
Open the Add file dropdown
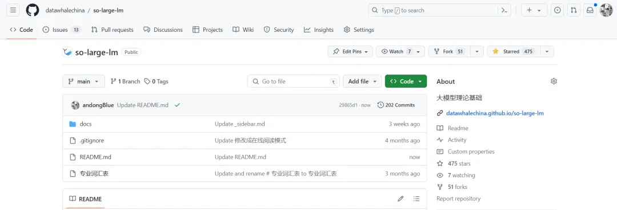click(x=362, y=81)
